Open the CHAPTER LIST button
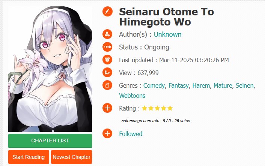The image size is (265, 166). pyautogui.click(x=50, y=141)
